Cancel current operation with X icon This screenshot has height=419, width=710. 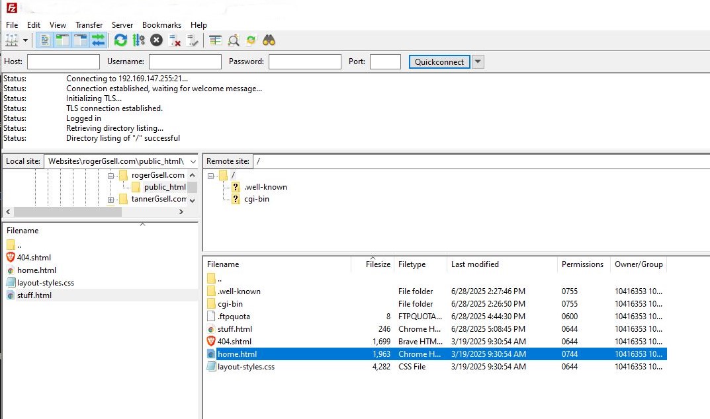(x=156, y=40)
